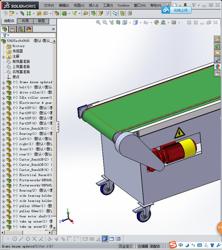Viewport: 222px width, 250px height.
Task: Toggle the grid filter icon in bottom toolbar
Action: [x=92, y=239]
